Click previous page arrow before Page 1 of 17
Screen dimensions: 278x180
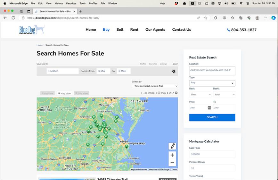tap(159, 93)
